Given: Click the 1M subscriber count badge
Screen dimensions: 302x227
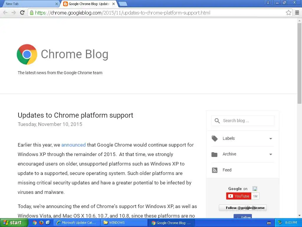Looking at the screenshot, I should click(x=255, y=196).
